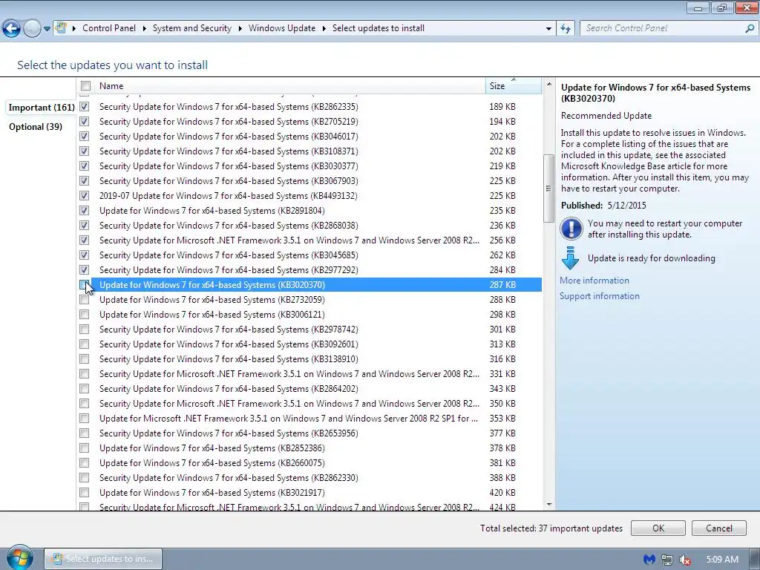Select the Optional (39) tab
The height and width of the screenshot is (570, 760).
click(36, 127)
